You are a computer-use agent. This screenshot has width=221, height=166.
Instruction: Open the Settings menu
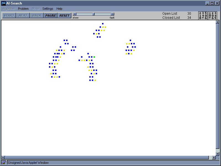[48, 9]
